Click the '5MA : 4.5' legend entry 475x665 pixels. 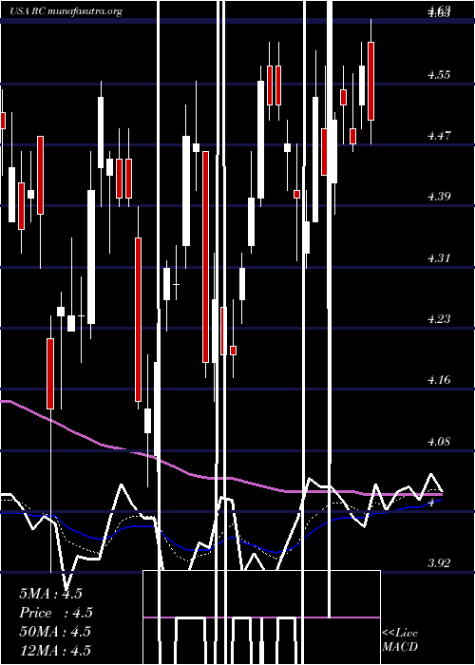(x=51, y=594)
